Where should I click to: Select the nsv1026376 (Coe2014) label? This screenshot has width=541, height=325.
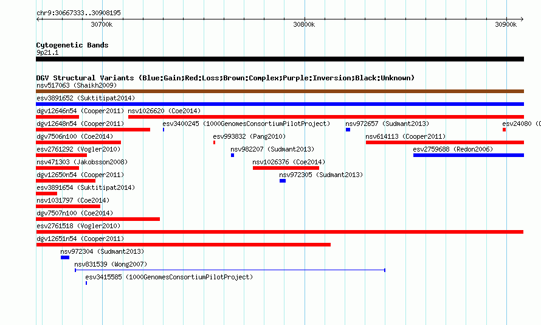[289, 162]
